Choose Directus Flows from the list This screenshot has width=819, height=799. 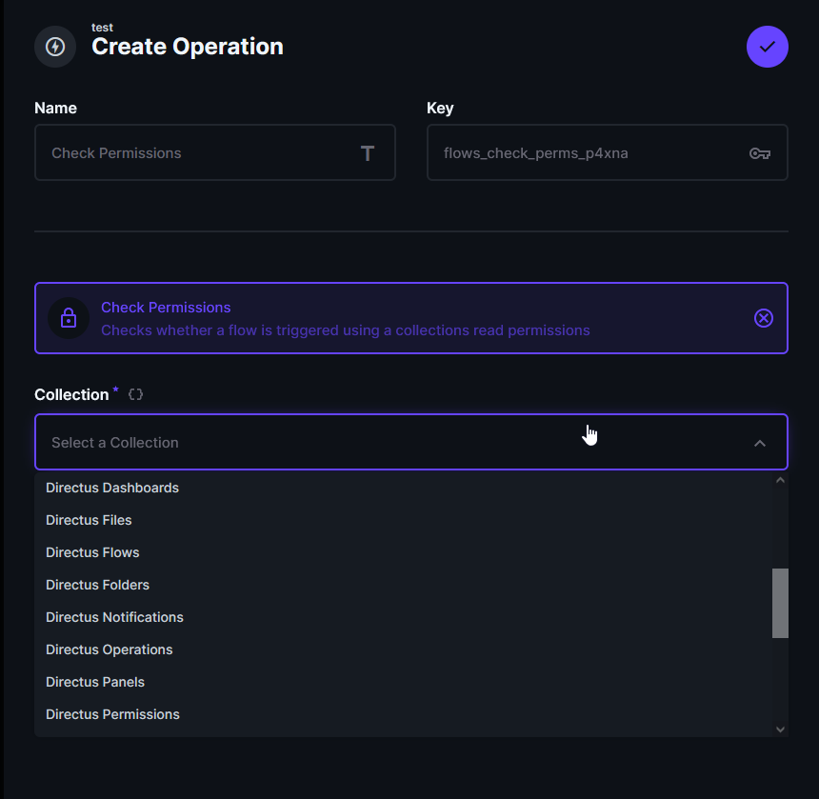tap(403, 552)
